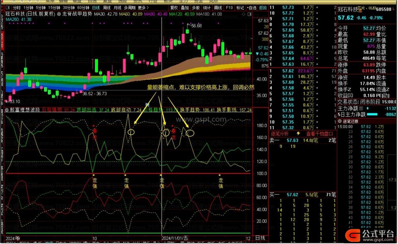
Task: Toggle the chart panel icon beside the diamond
Action: (249, 14)
